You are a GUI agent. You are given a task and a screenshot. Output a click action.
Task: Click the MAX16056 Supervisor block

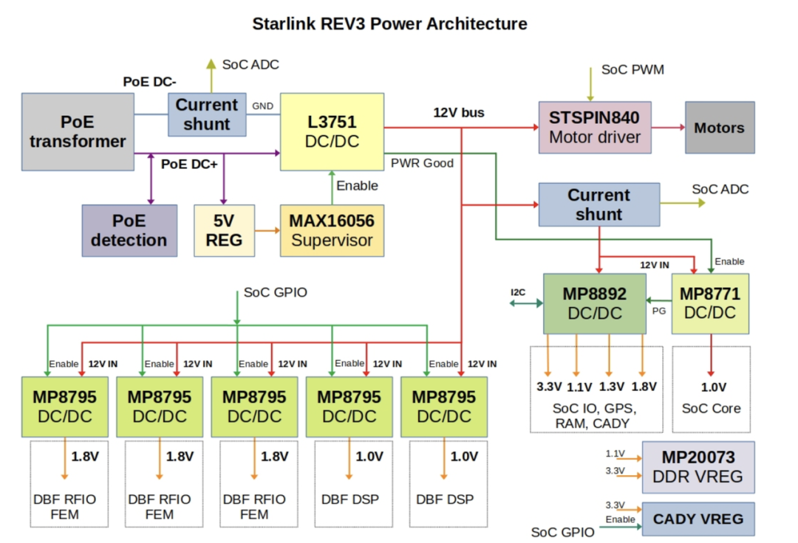(x=332, y=230)
